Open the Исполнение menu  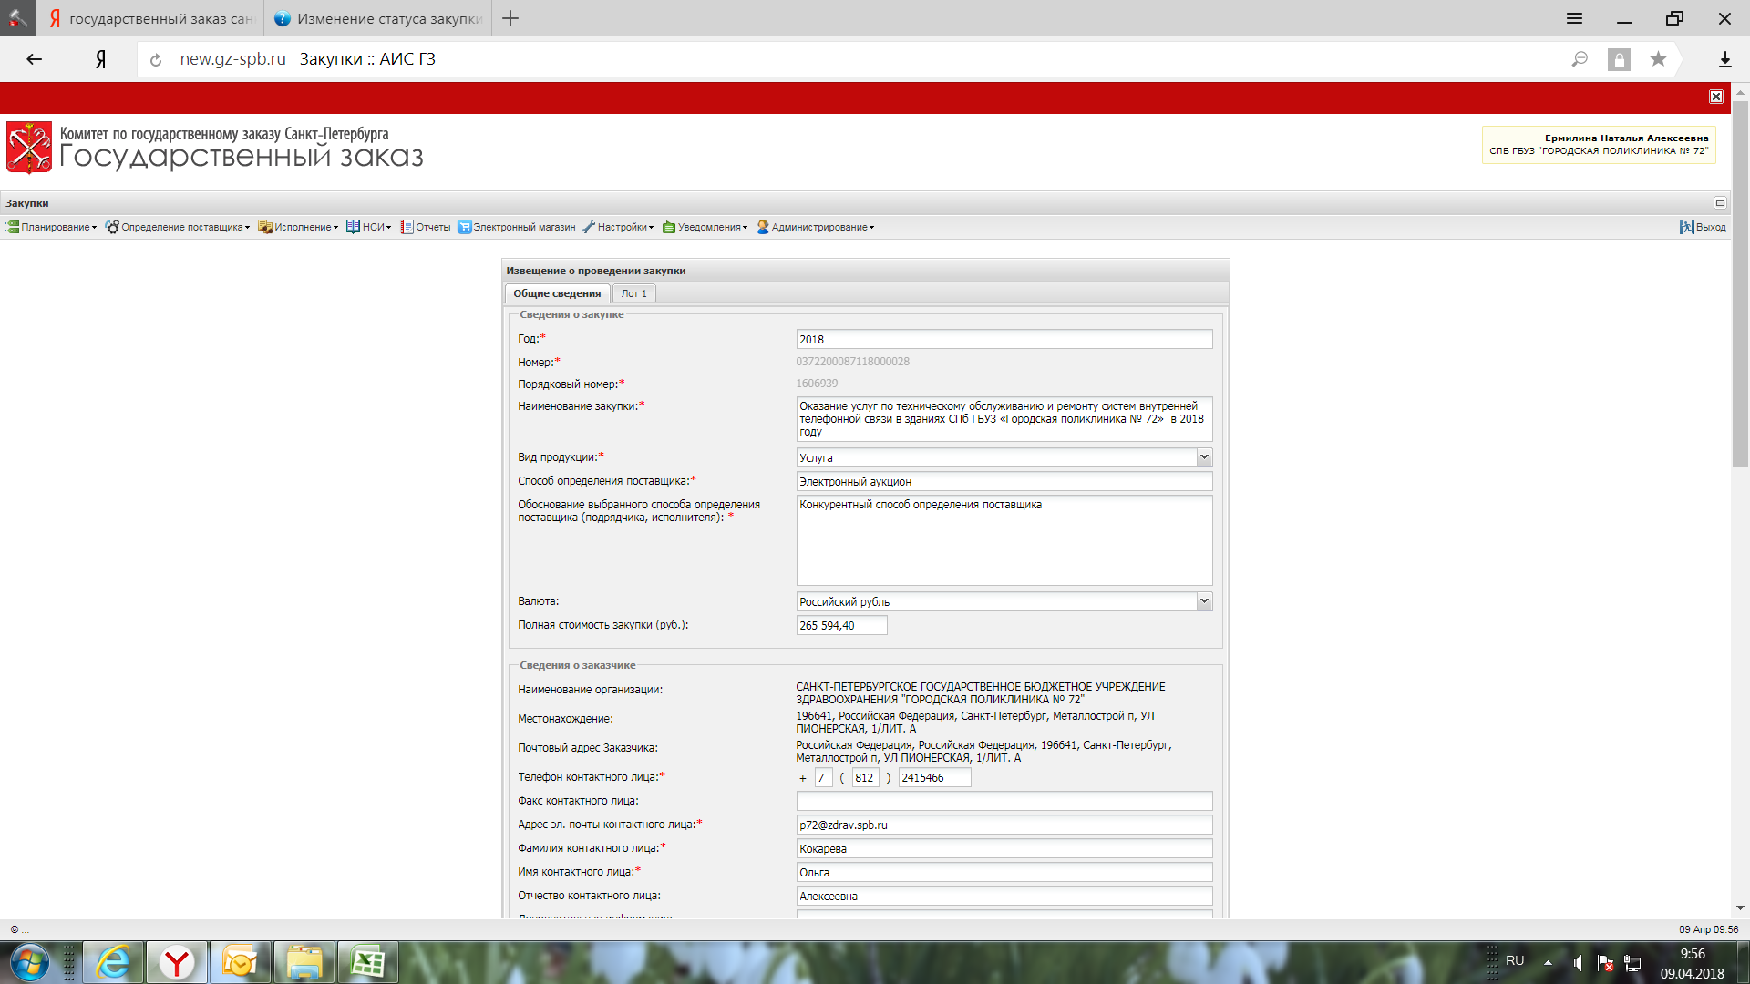[x=298, y=228]
